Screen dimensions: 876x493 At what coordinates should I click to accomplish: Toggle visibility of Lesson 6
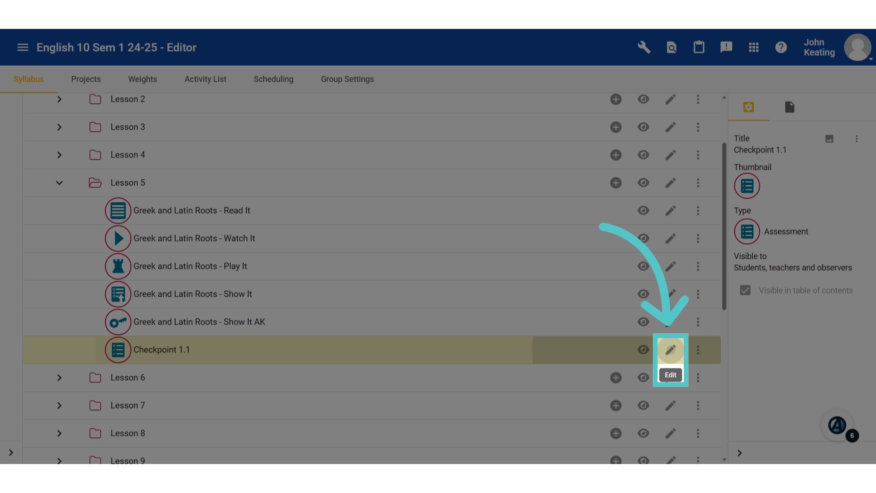pos(643,378)
